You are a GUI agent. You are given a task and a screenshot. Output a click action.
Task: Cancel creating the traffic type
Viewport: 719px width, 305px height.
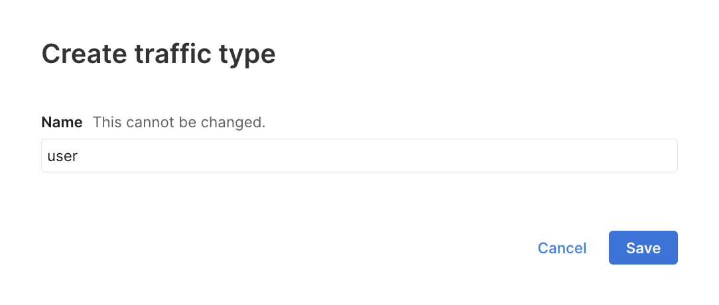[x=562, y=248]
